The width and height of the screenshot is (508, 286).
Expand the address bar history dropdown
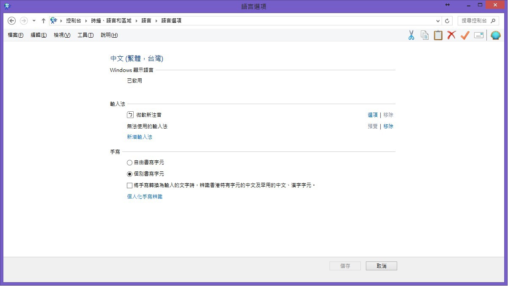(x=438, y=21)
